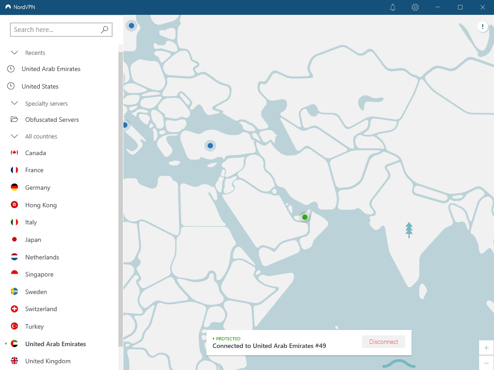Viewport: 494px width, 370px height.
Task: Click the Turkey map server pin
Action: (x=210, y=146)
